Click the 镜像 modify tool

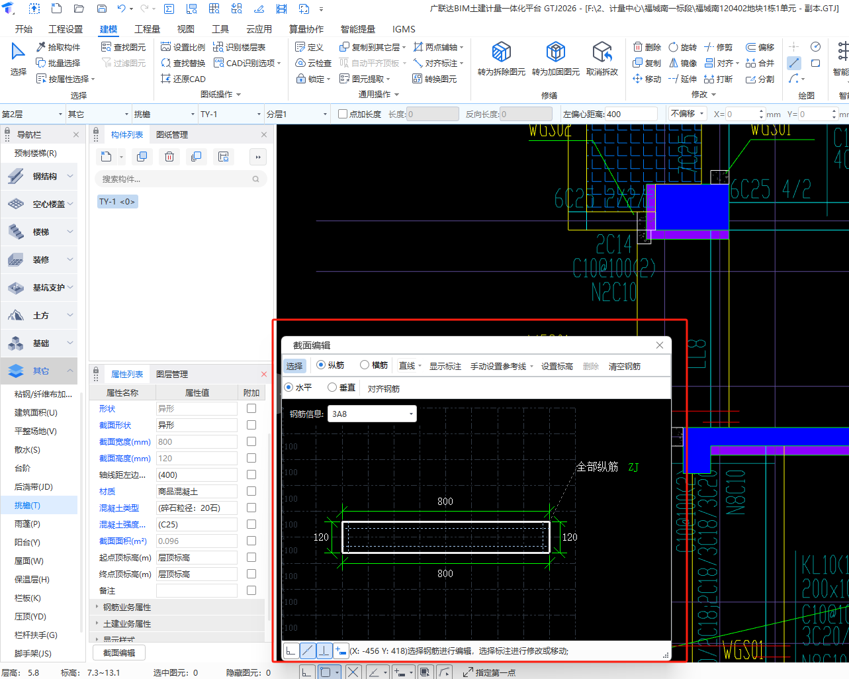tap(682, 63)
